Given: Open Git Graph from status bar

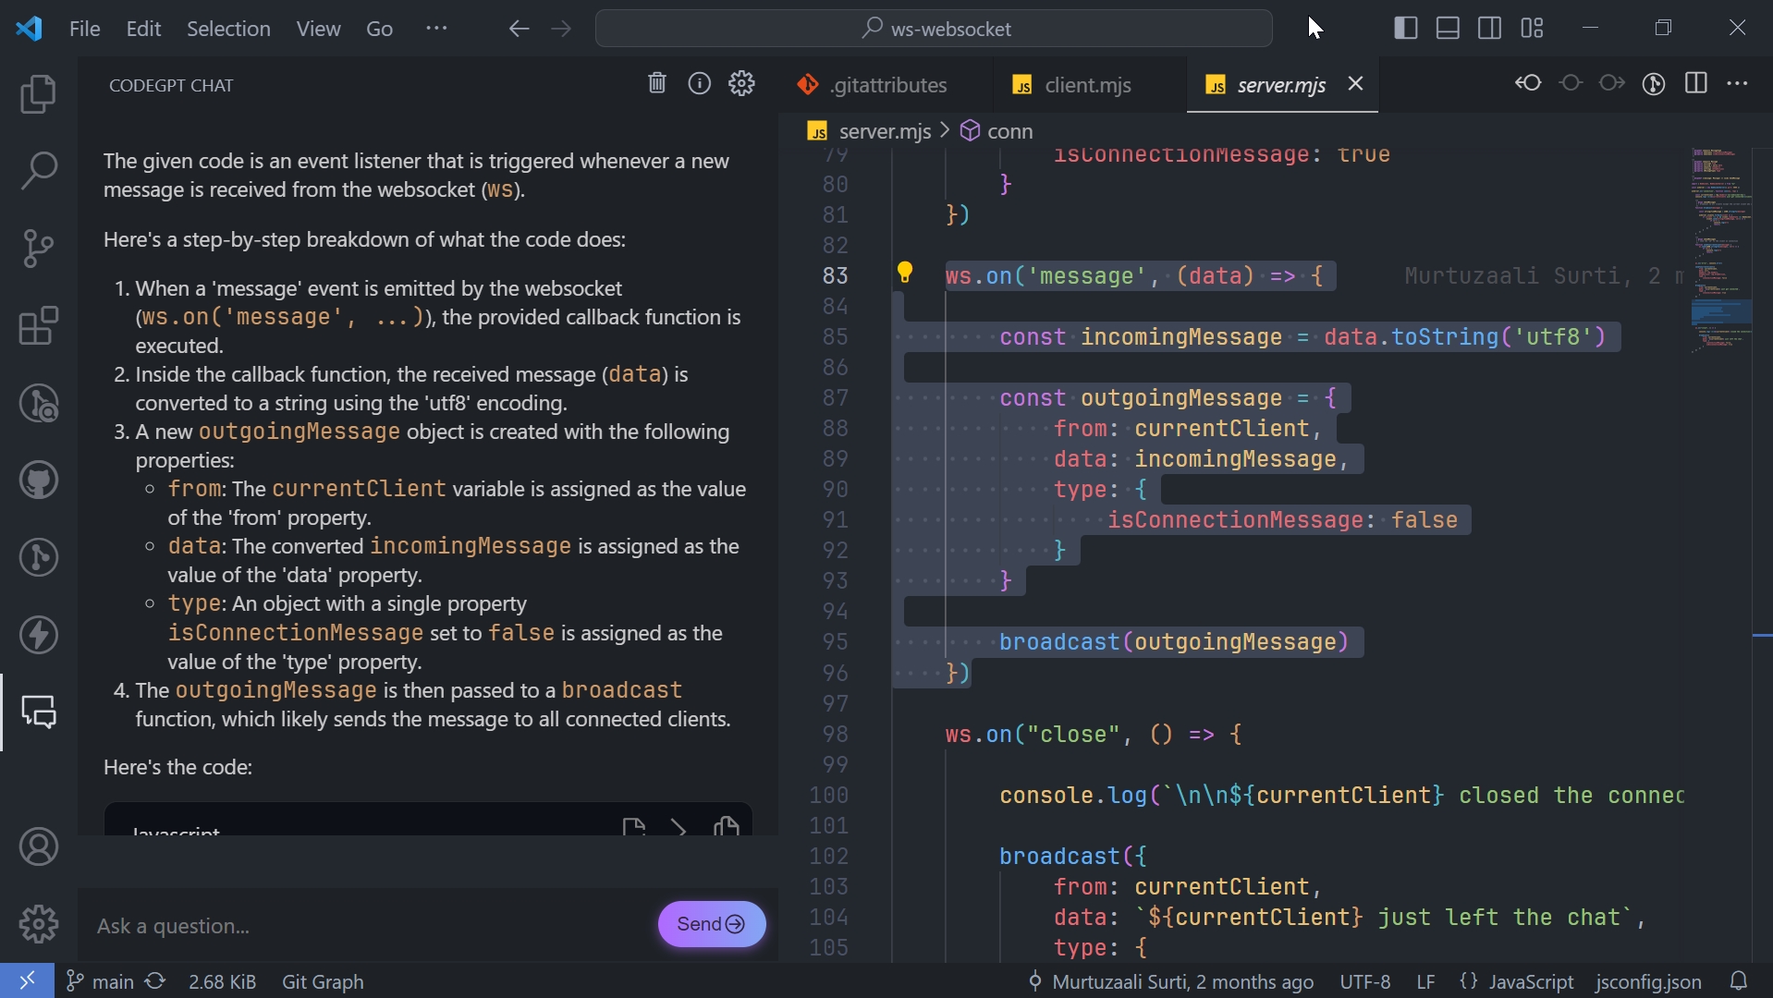Looking at the screenshot, I should pos(323,981).
